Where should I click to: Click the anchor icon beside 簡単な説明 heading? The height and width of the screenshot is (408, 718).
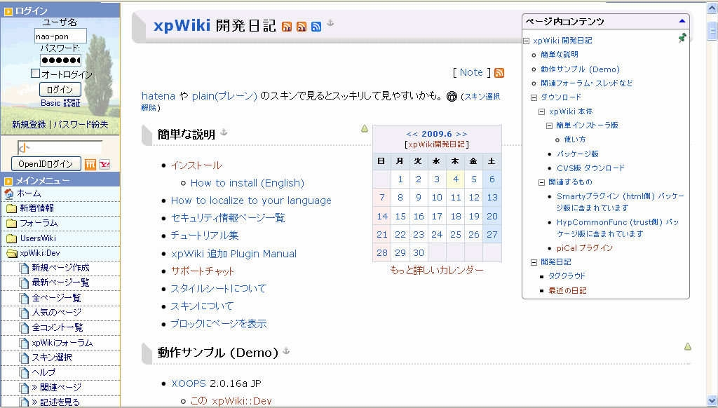click(224, 132)
